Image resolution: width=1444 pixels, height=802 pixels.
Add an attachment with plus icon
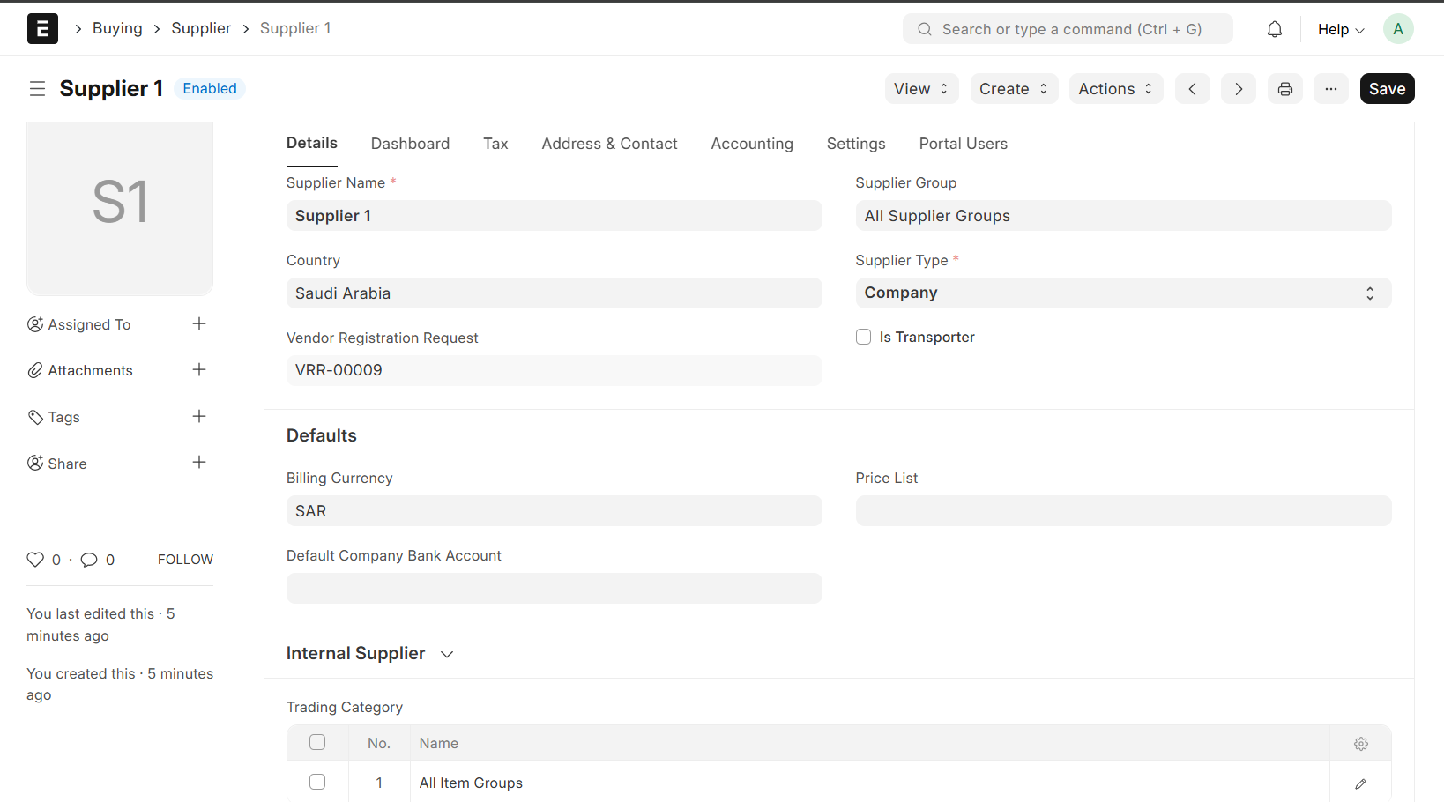click(x=199, y=370)
